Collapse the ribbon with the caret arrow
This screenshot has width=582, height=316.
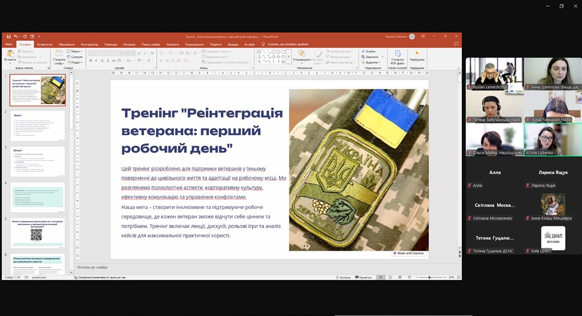(458, 68)
